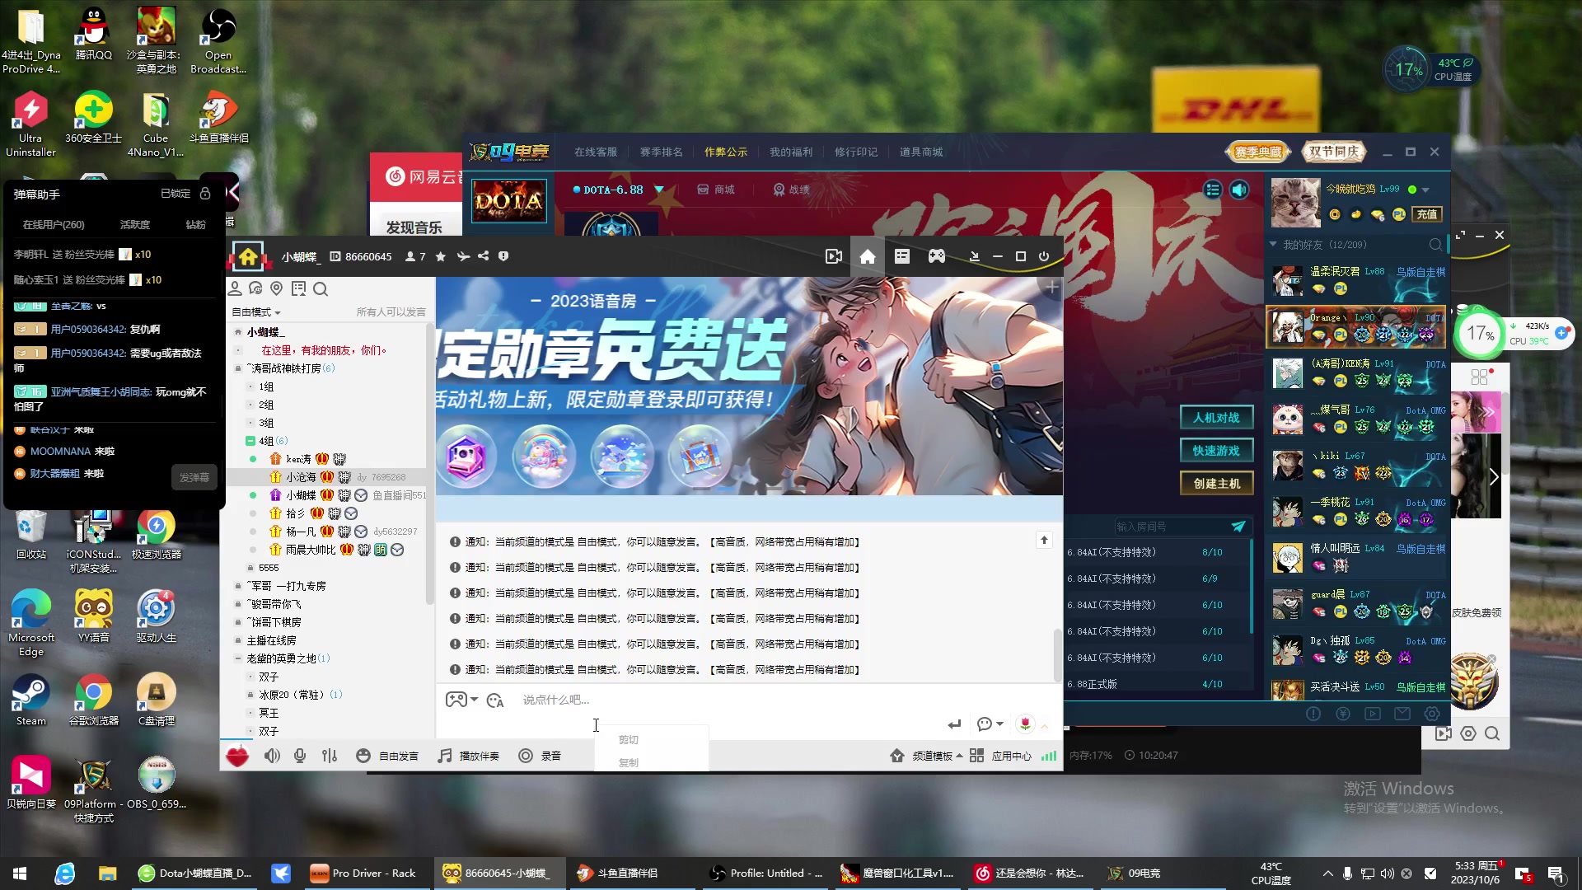
Task: Open 在线客服 menu in 09 platform
Action: (596, 152)
